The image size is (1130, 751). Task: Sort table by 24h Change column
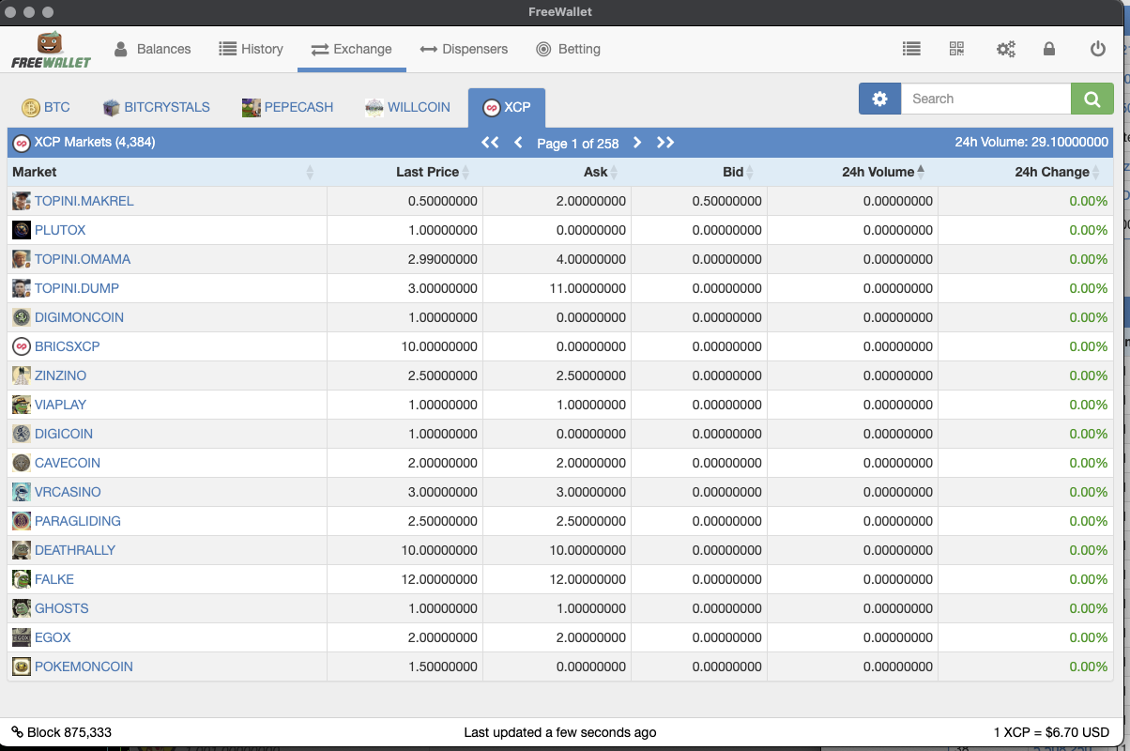point(1026,172)
